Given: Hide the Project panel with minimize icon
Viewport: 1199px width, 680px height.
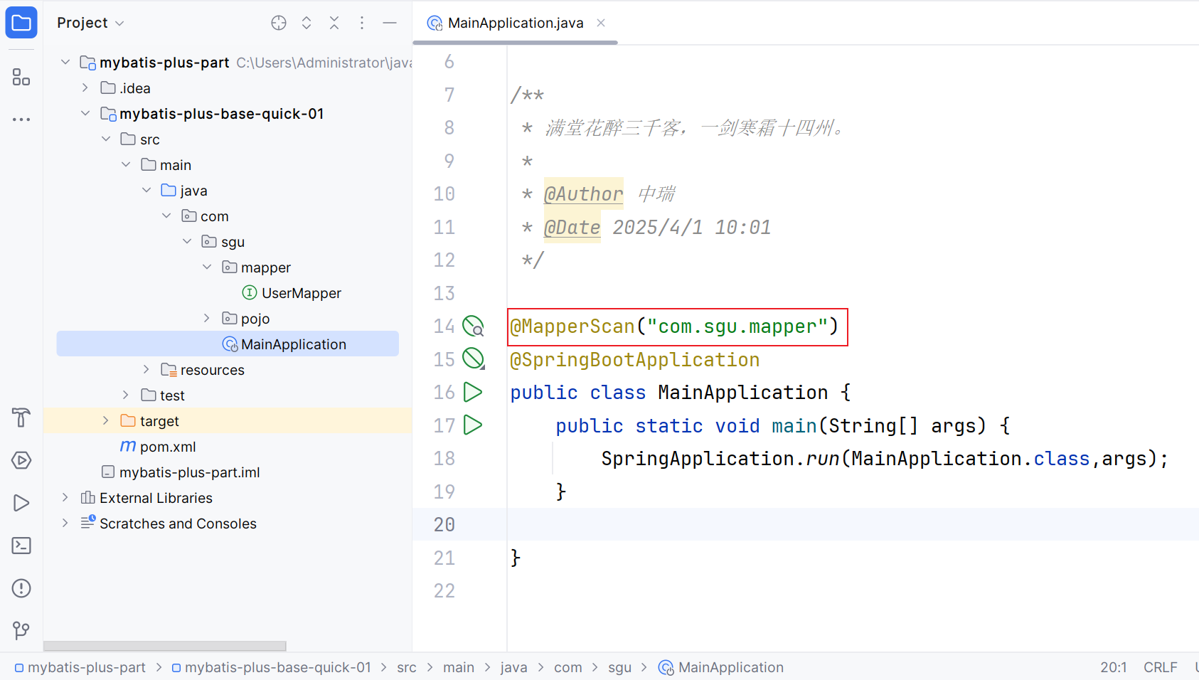Looking at the screenshot, I should (x=390, y=23).
